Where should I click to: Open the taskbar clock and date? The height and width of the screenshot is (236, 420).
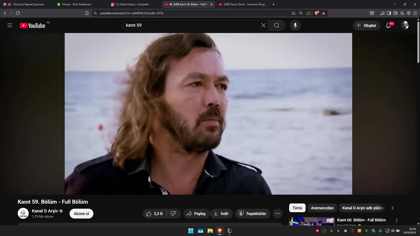coord(410,231)
